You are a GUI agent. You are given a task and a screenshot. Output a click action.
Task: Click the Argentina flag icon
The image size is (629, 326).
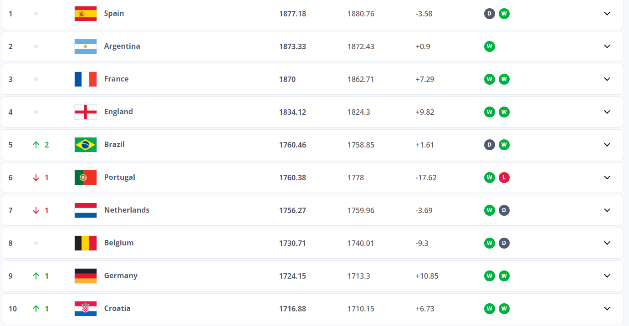point(86,46)
